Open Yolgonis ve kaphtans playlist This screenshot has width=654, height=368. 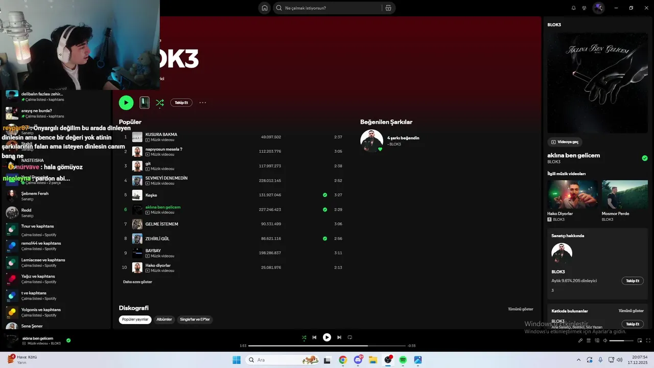[56, 312]
